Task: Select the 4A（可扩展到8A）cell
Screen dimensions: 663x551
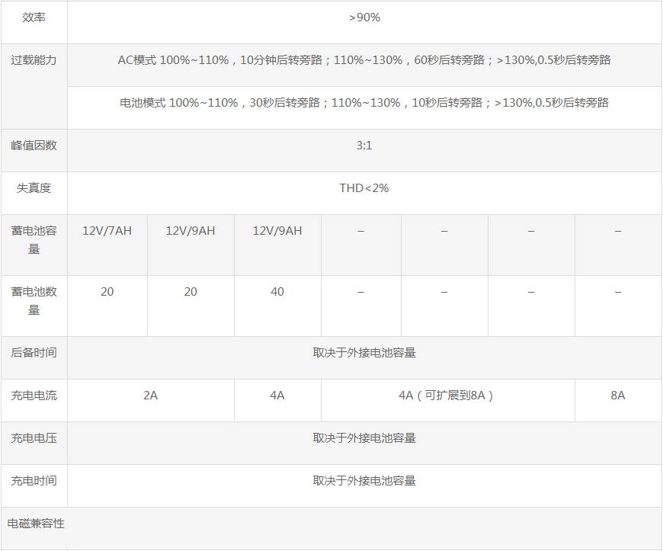Action: [447, 396]
